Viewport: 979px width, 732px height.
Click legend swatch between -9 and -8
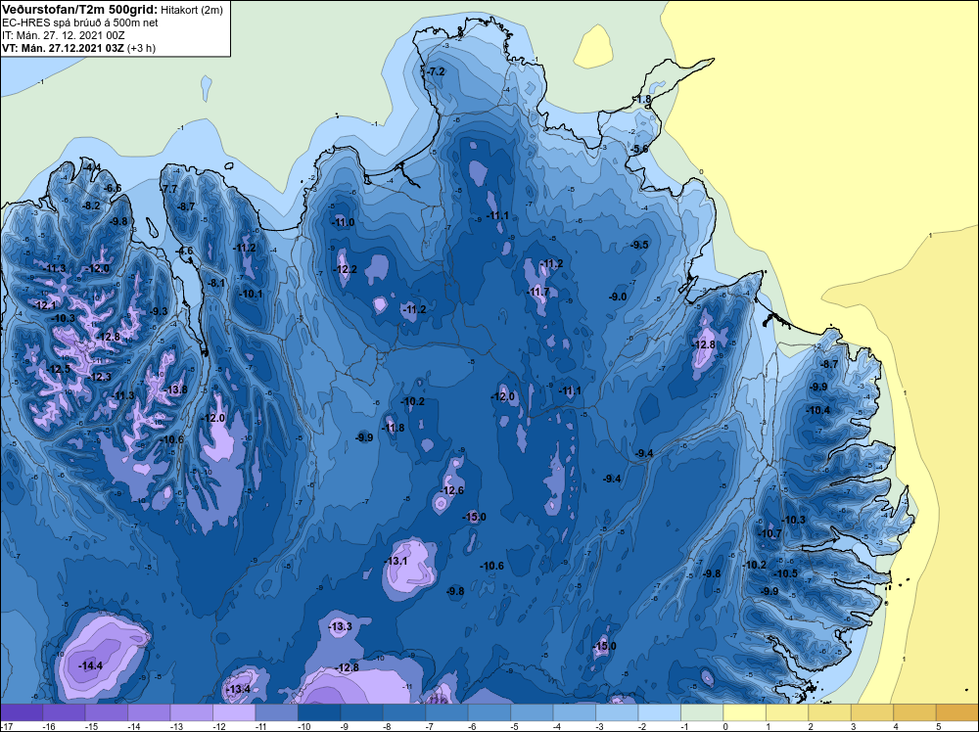click(361, 712)
